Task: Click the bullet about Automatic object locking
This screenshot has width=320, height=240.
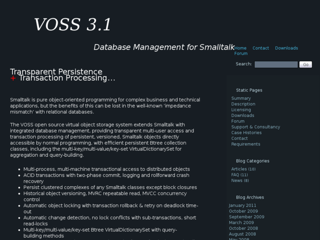Action: coord(111,208)
